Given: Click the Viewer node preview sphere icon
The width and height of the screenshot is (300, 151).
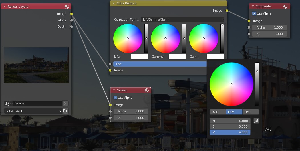Looking at the screenshot, I should click(146, 90).
